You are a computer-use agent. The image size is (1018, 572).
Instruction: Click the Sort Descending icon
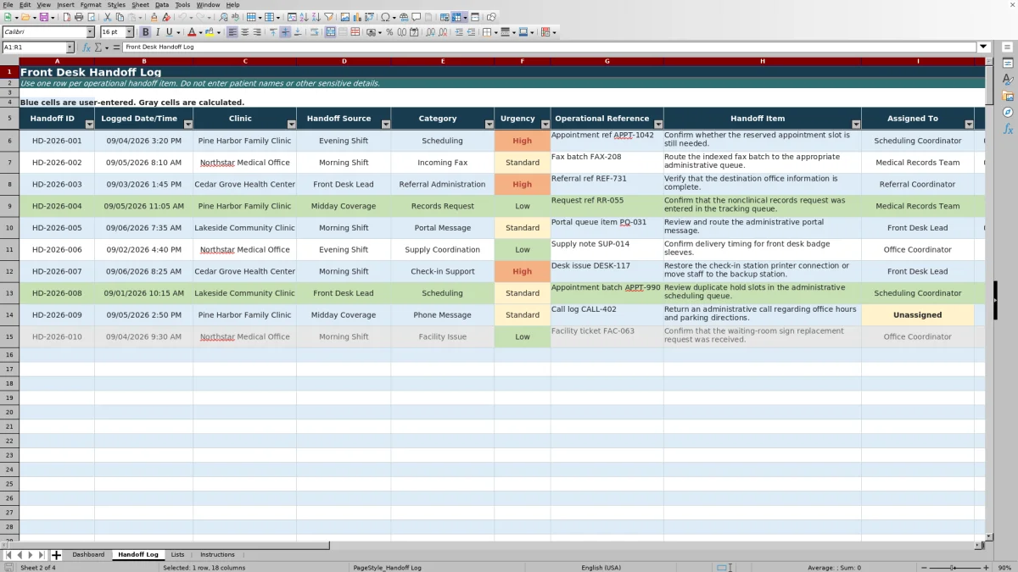pos(316,17)
